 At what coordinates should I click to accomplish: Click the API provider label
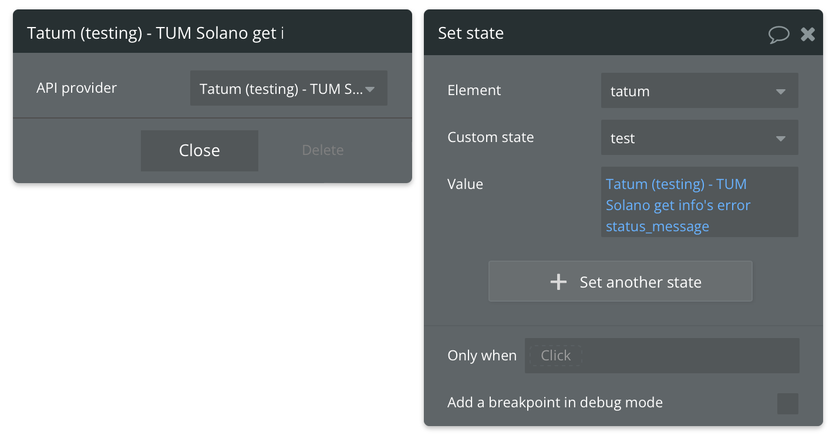pyautogui.click(x=77, y=88)
